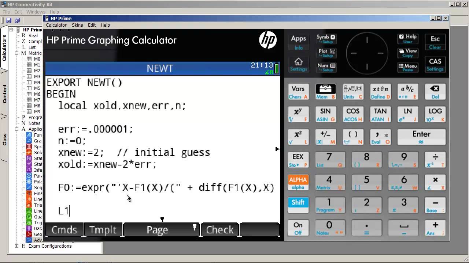The image size is (469, 263).
Task: Click the Plot key
Action: pos(326,53)
